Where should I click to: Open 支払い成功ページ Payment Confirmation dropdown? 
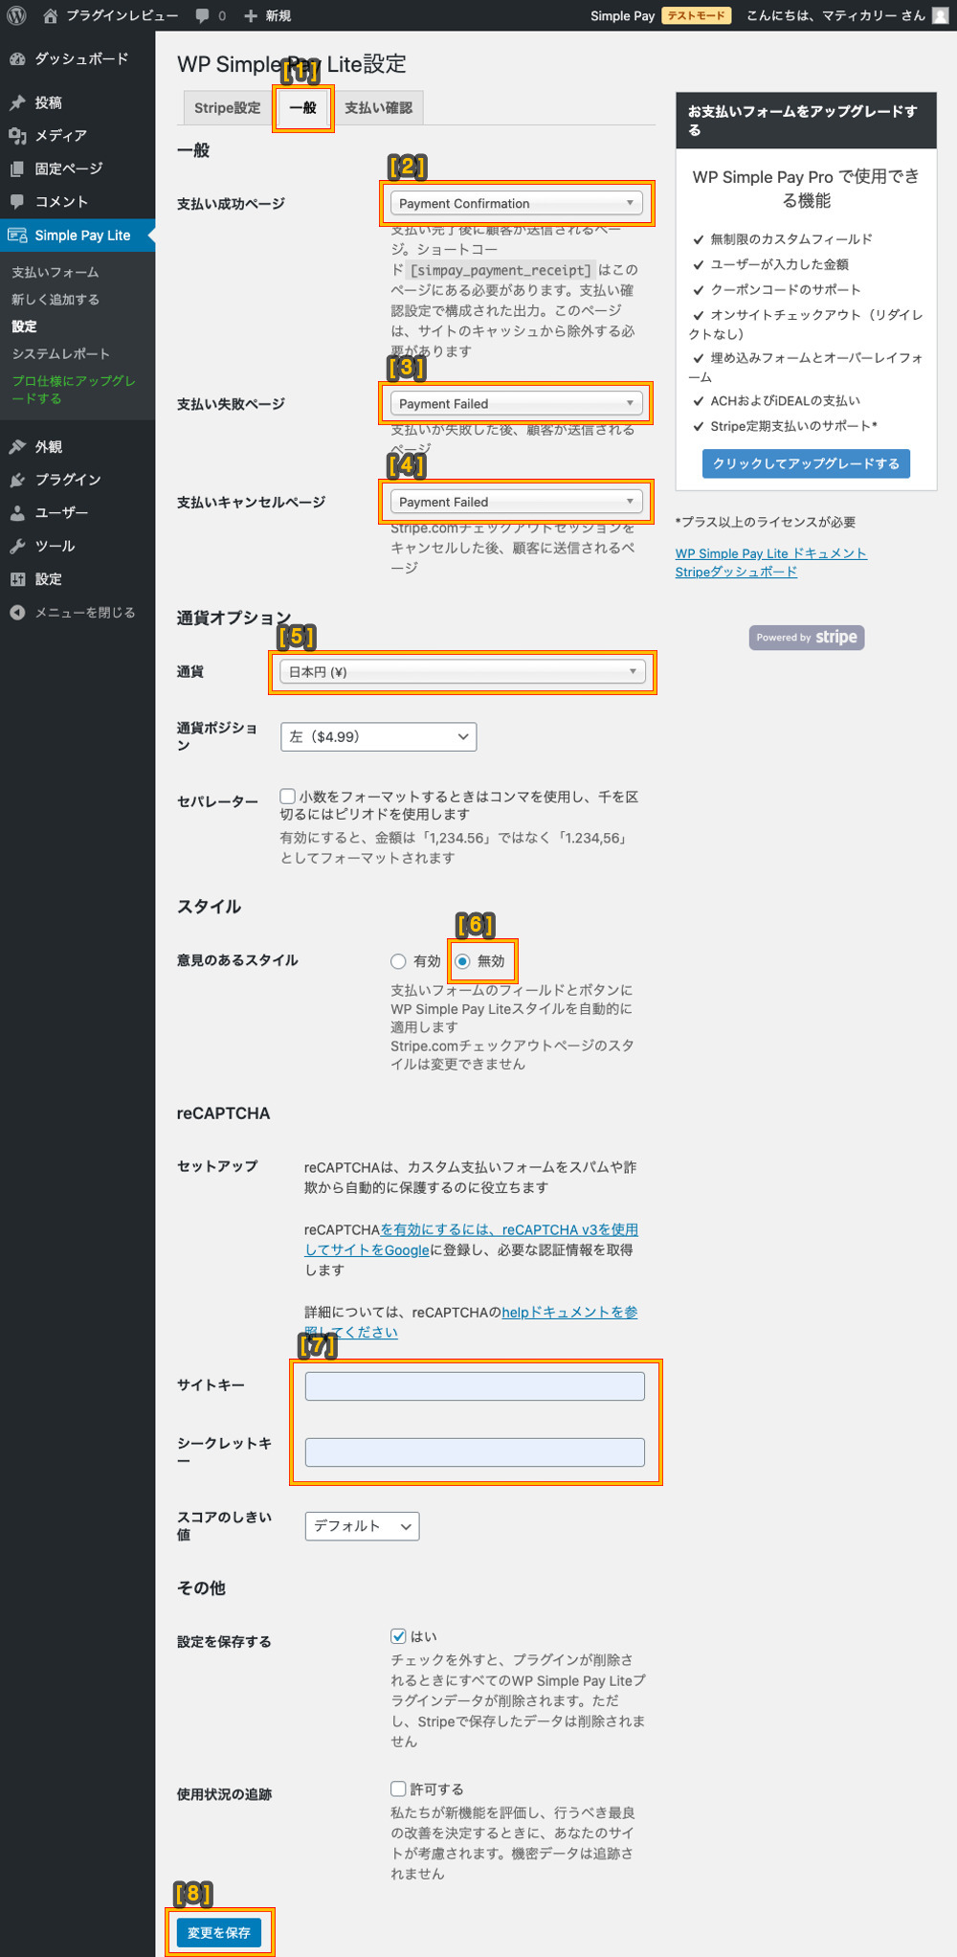[516, 203]
